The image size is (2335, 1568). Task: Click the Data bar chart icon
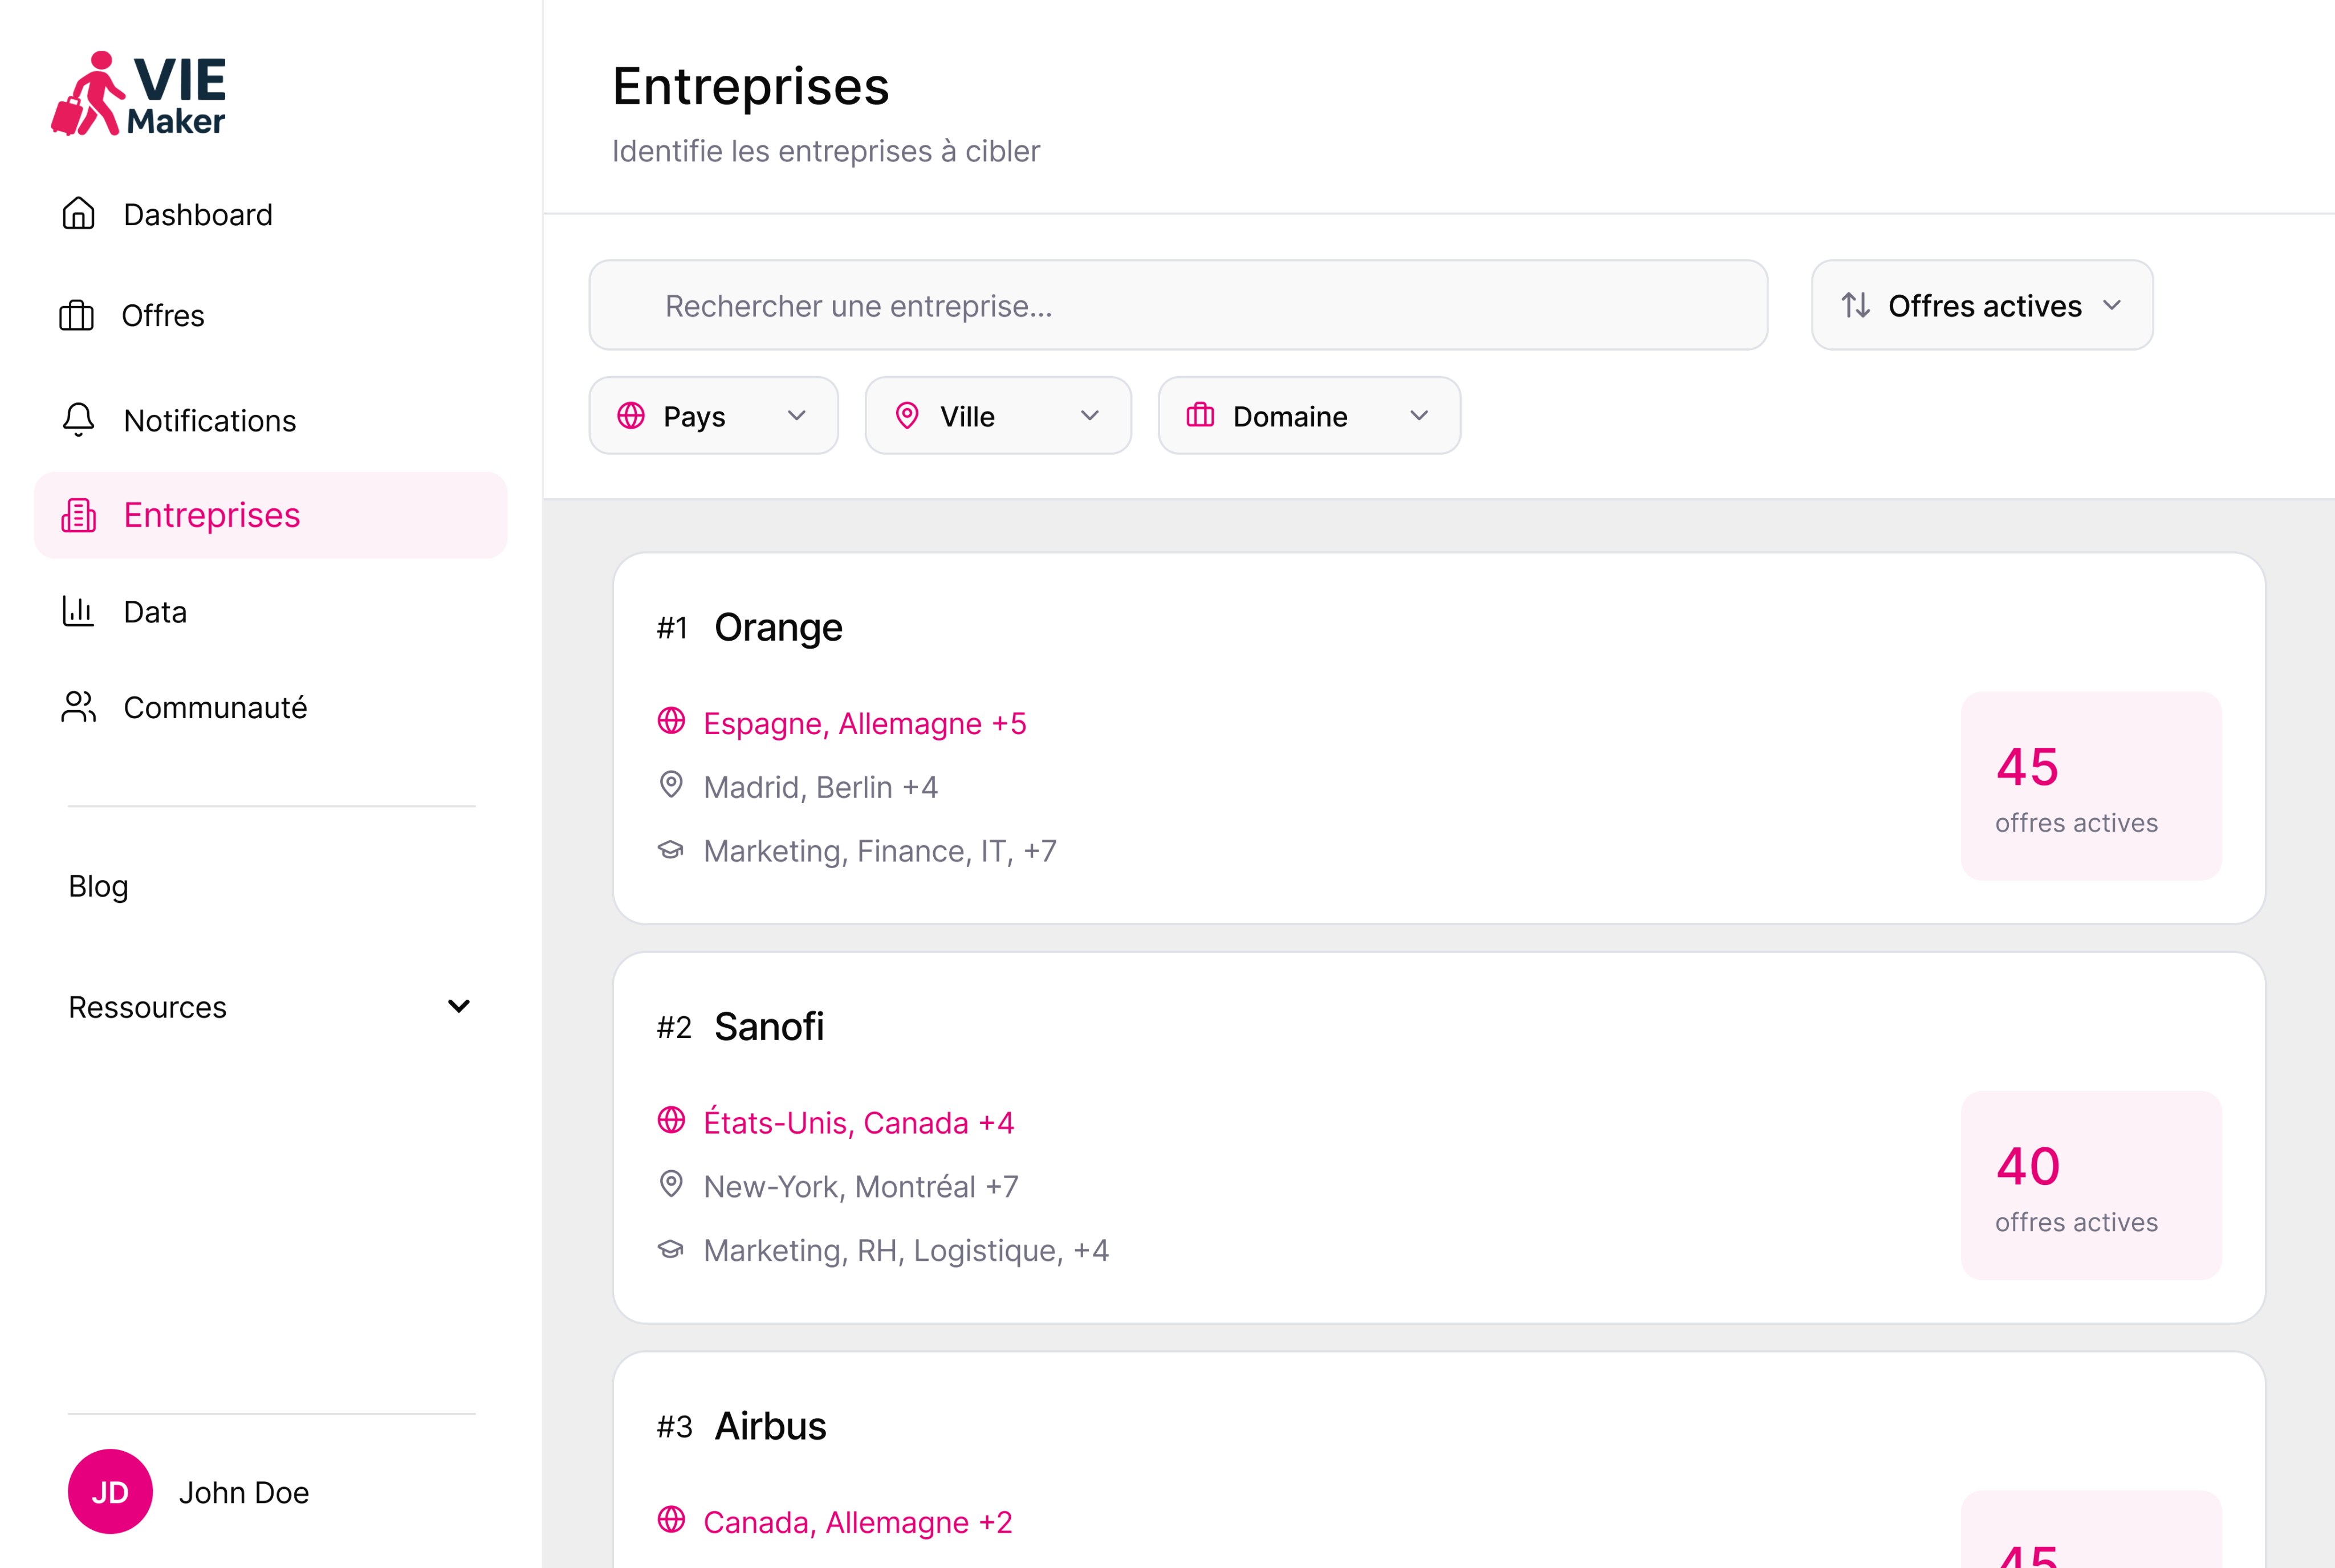point(78,611)
